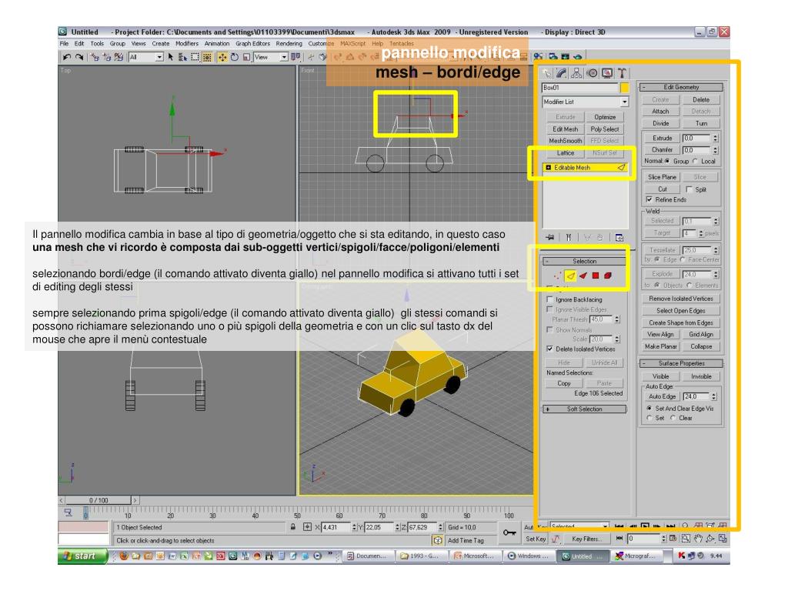Toggle Show End Result icon under stack
The width and height of the screenshot is (788, 591).
click(569, 237)
